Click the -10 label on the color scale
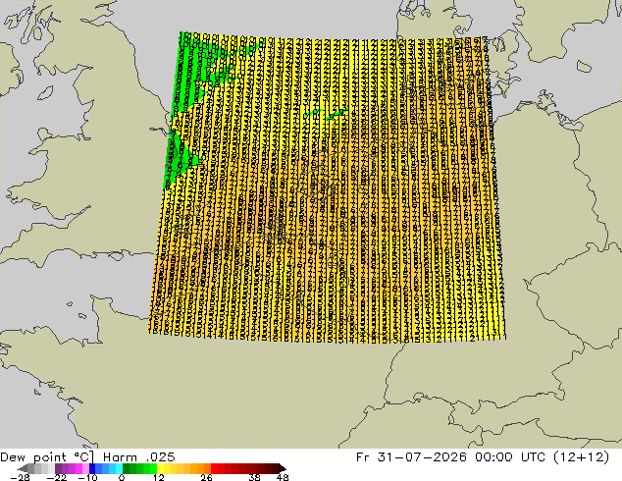Image resolution: width=622 pixels, height=481 pixels. point(87,477)
